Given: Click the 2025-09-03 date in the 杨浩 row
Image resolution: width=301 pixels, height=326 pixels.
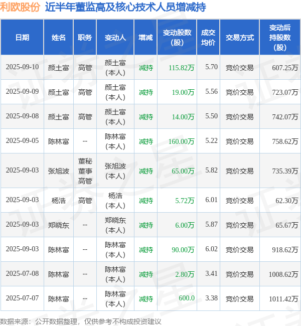Looking at the screenshot, I should click(x=22, y=200).
